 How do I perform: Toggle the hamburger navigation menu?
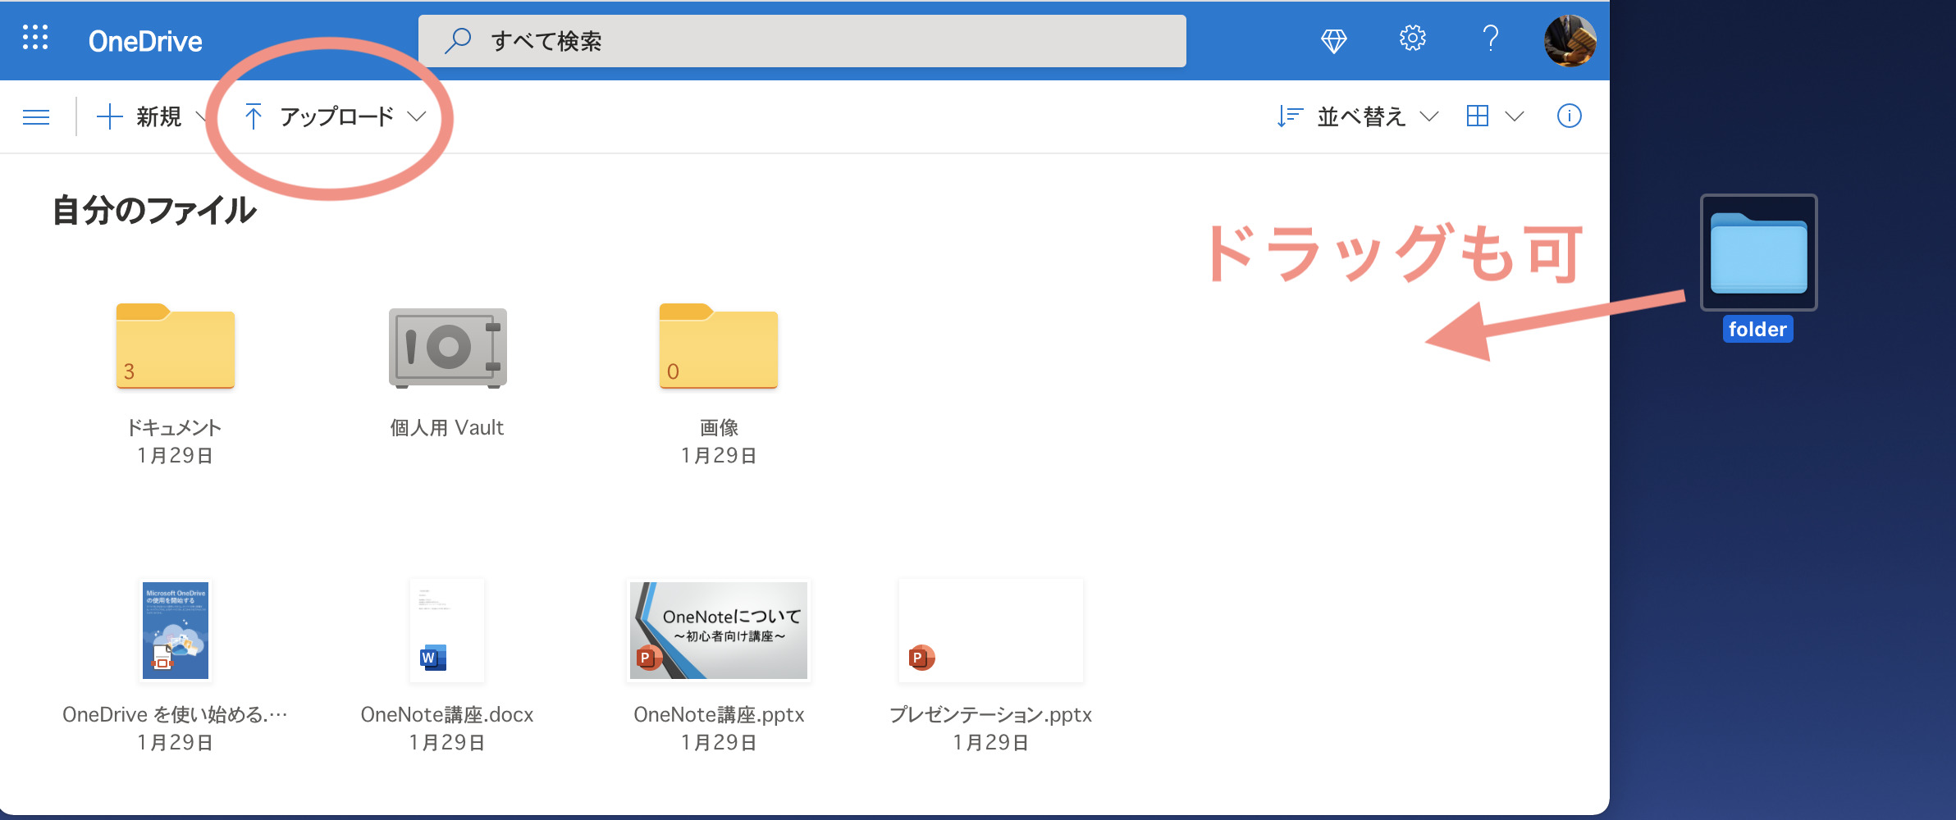point(36,117)
